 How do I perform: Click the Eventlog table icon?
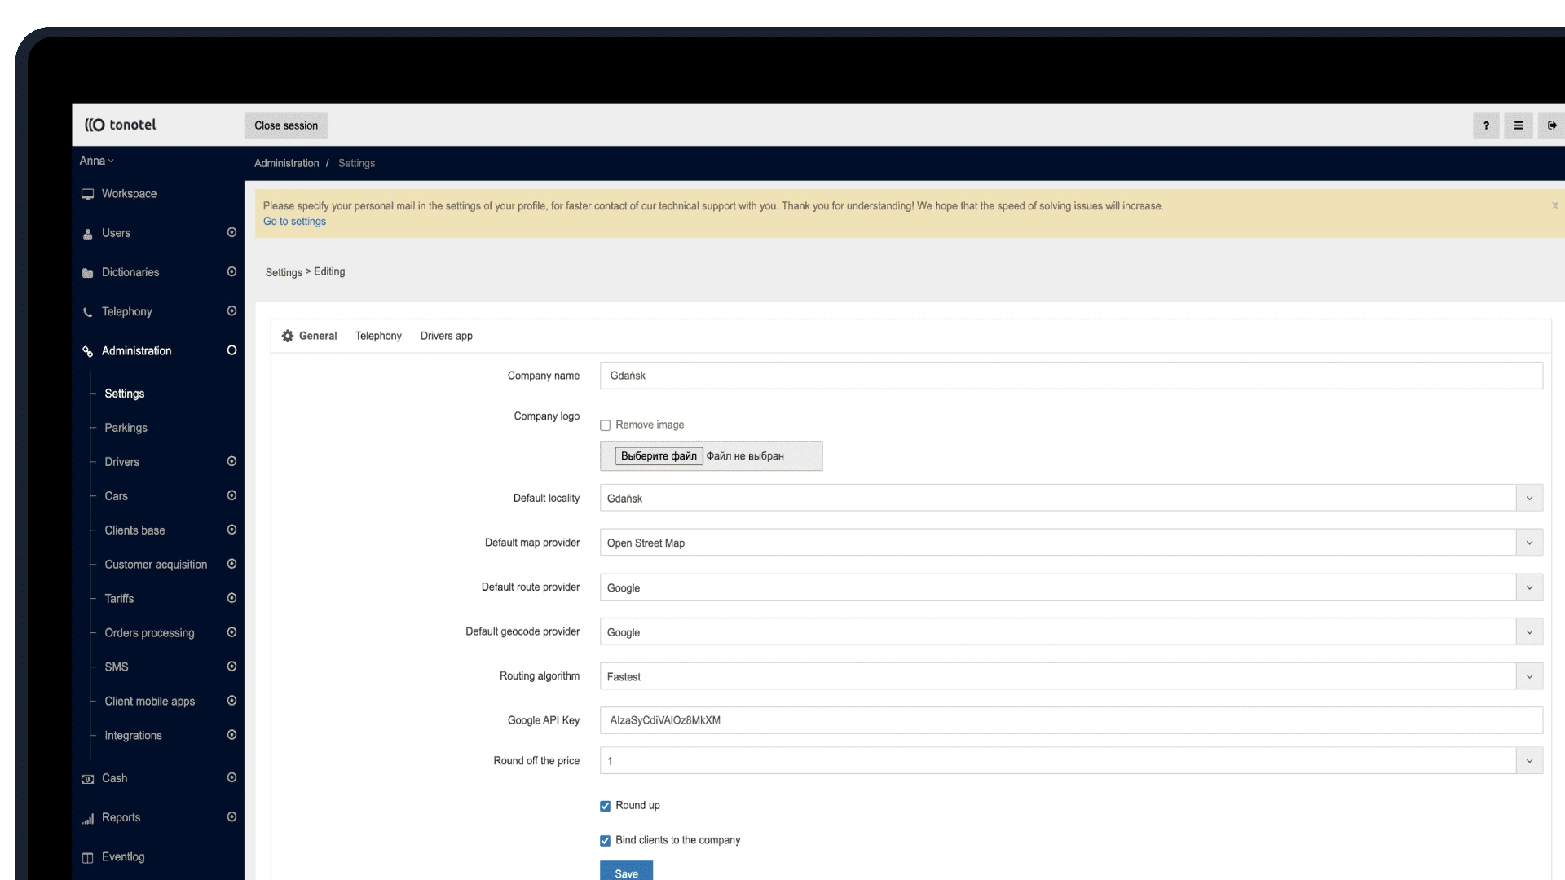(x=87, y=857)
